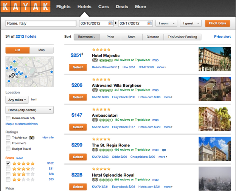The height and width of the screenshot is (191, 236).
Task: Check the two-star filter checkbox
Action: coord(8,179)
